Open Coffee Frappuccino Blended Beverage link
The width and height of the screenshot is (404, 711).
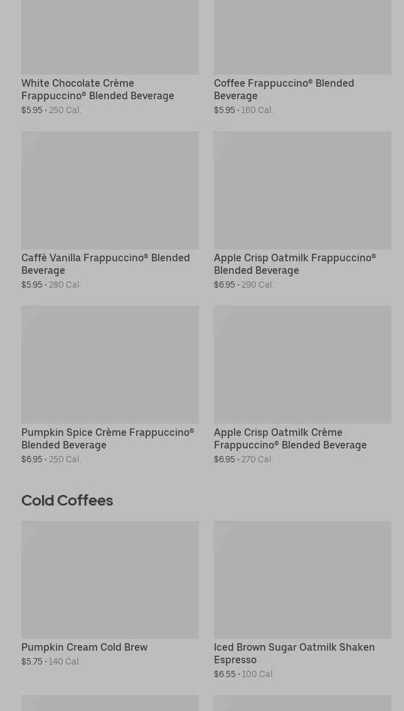pyautogui.click(x=284, y=89)
